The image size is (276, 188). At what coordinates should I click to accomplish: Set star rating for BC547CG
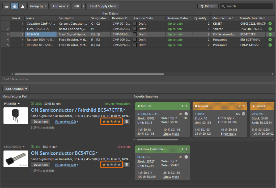point(112,165)
